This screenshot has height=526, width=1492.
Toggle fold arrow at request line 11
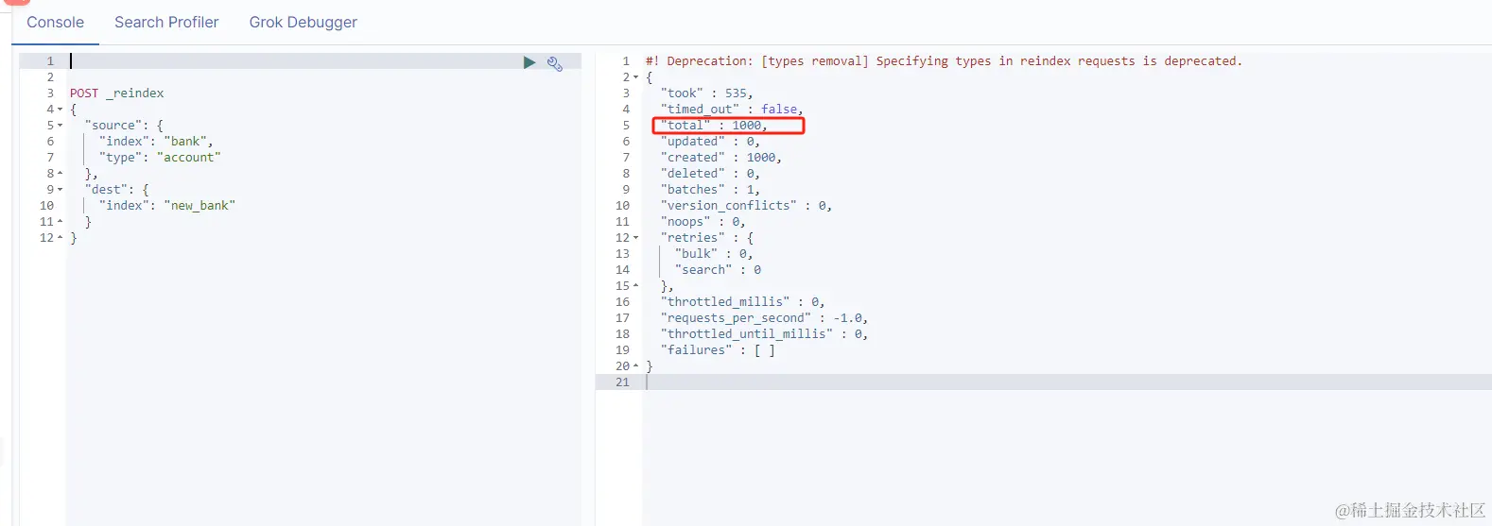click(x=61, y=222)
